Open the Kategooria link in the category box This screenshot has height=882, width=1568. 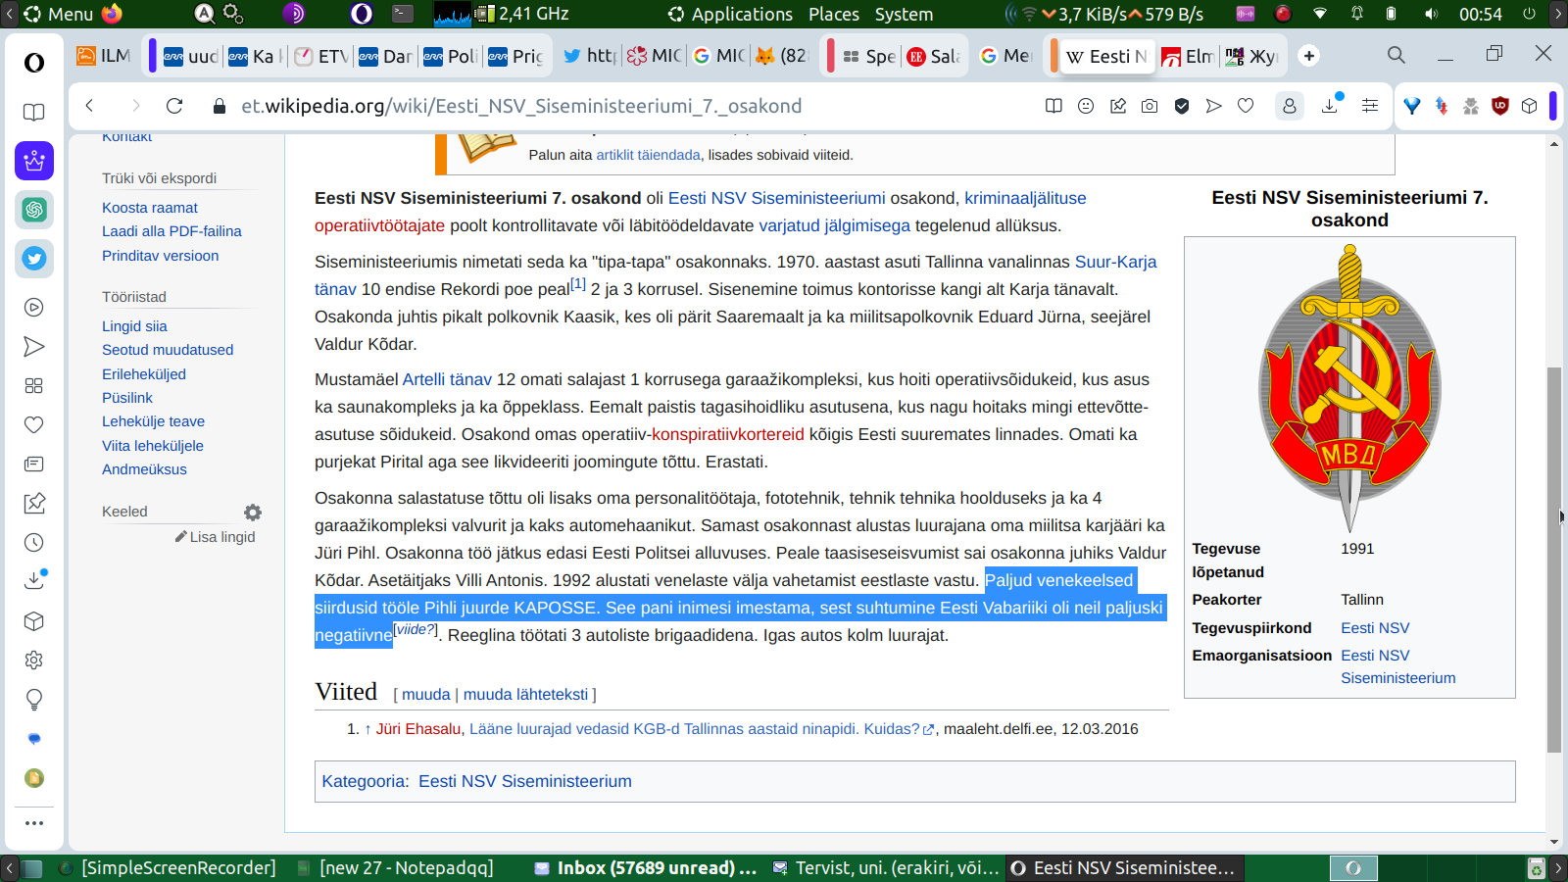click(363, 781)
